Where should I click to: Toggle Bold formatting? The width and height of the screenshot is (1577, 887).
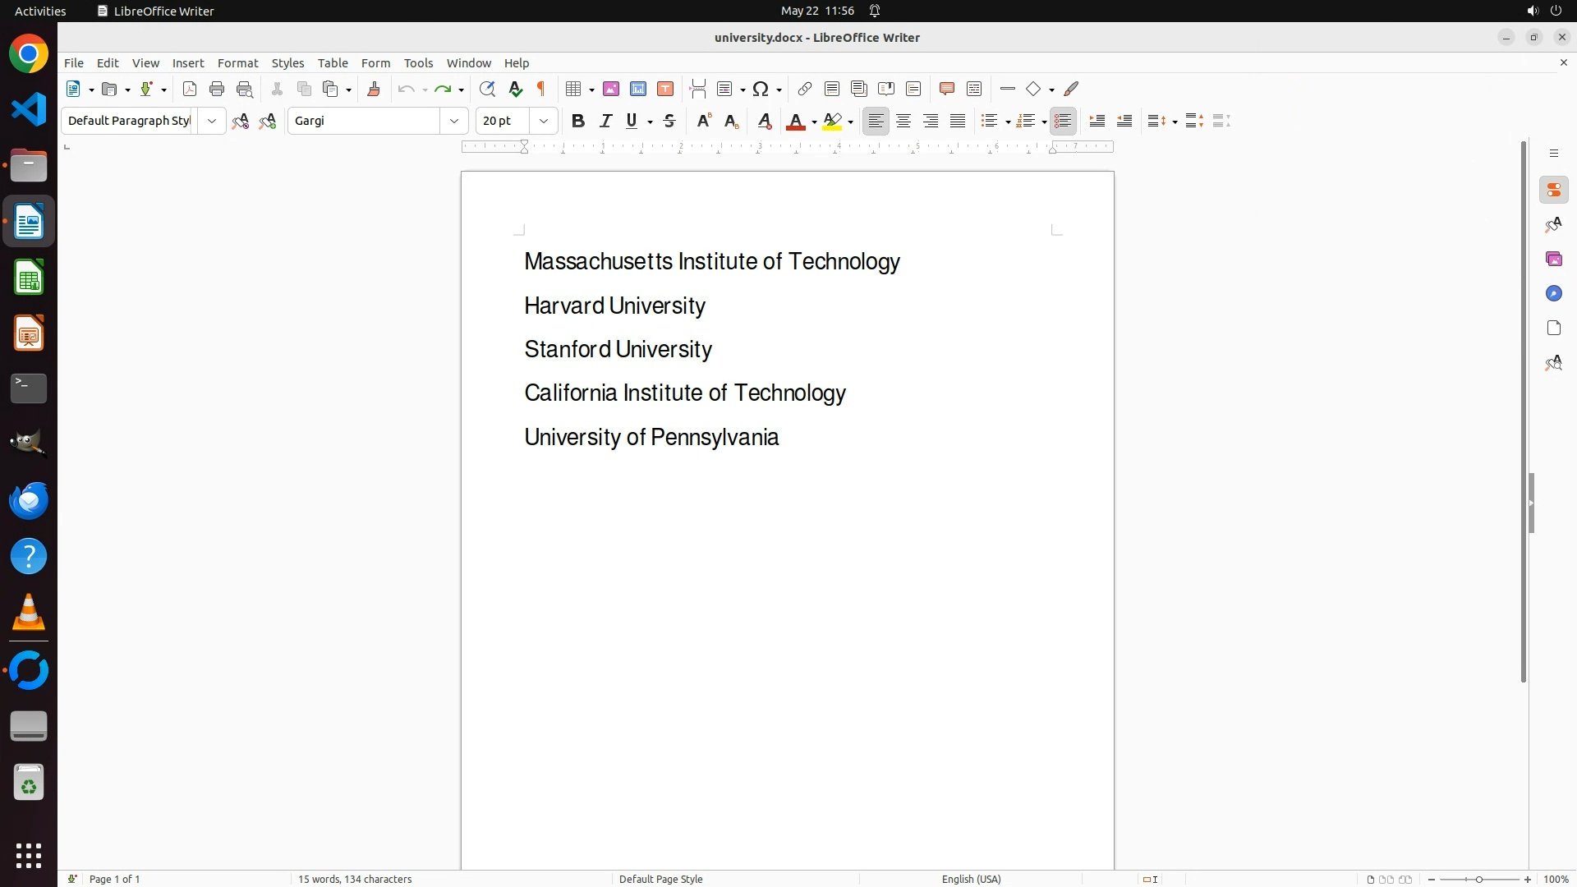578,122
